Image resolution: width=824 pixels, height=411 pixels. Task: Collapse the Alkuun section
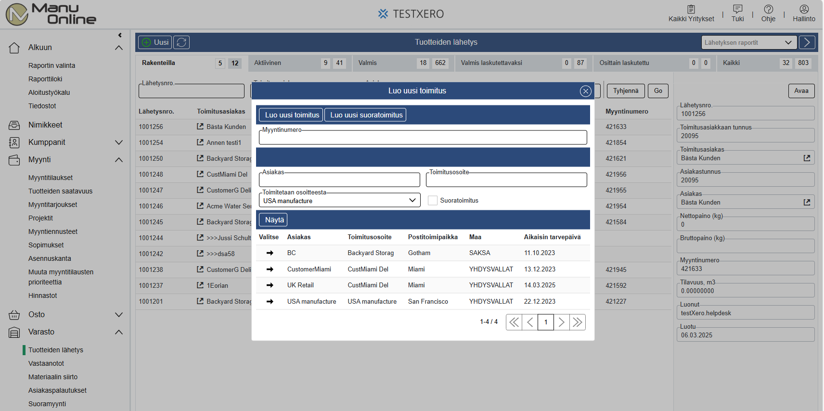[x=119, y=48]
